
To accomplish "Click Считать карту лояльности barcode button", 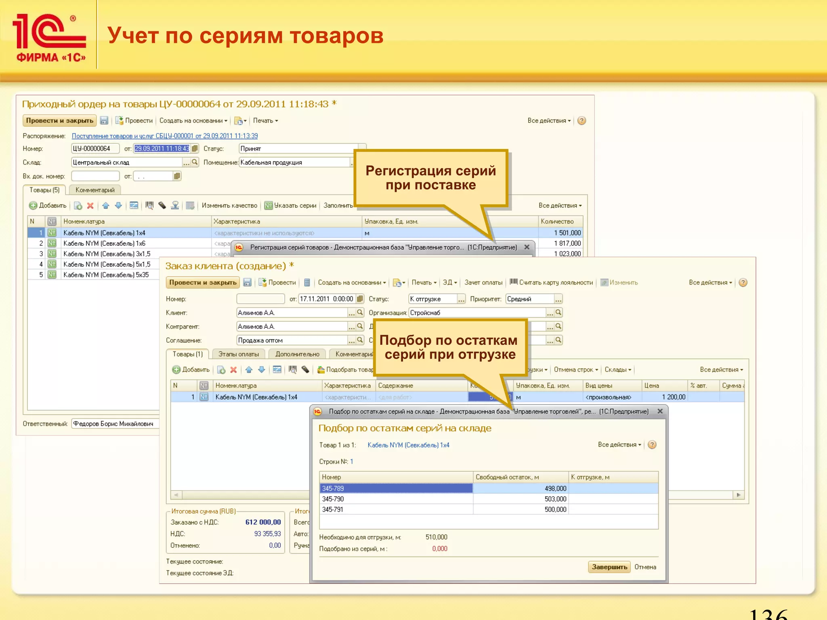I will click(551, 283).
